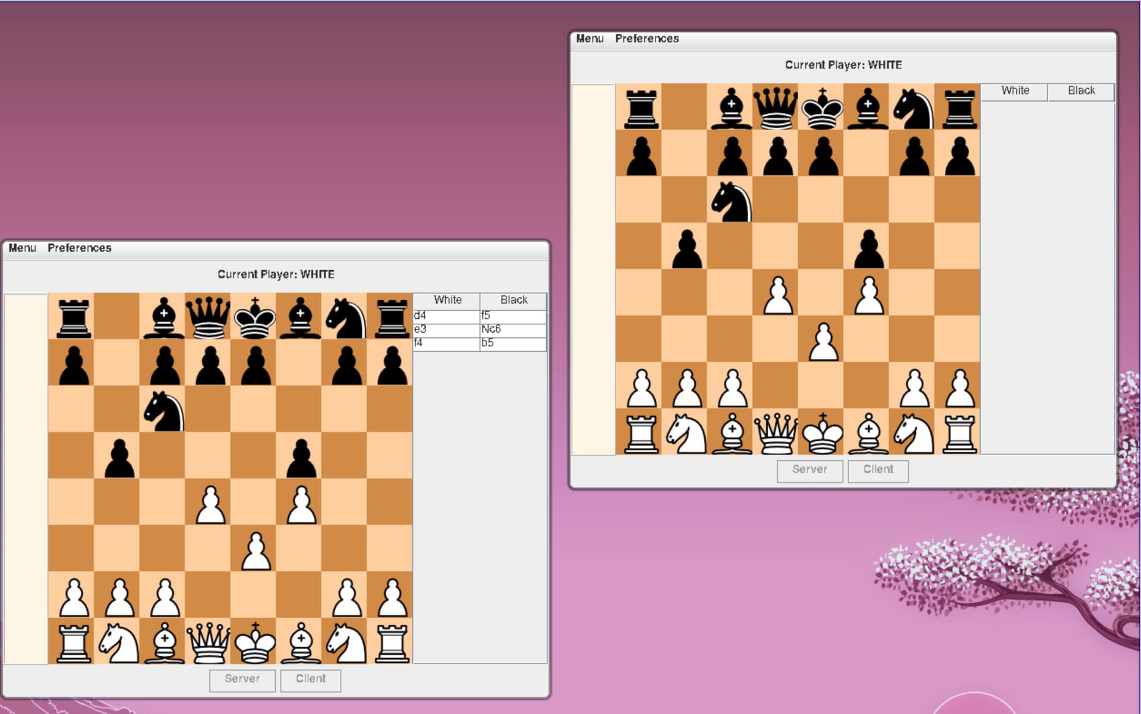Click the White column header in move list
This screenshot has height=714, width=1141.
click(x=447, y=300)
